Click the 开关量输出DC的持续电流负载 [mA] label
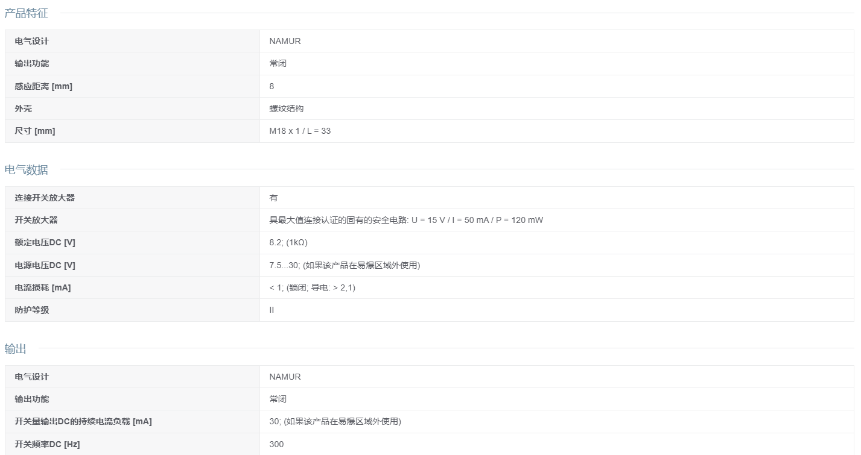The width and height of the screenshot is (861, 455). point(83,421)
